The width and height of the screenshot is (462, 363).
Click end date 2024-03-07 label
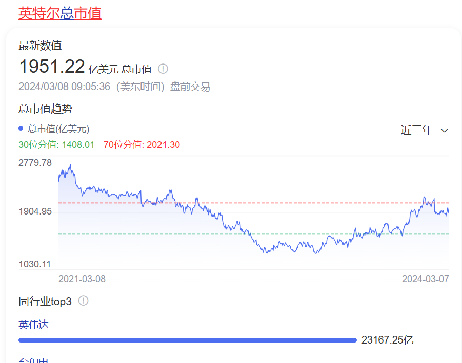[x=426, y=279]
